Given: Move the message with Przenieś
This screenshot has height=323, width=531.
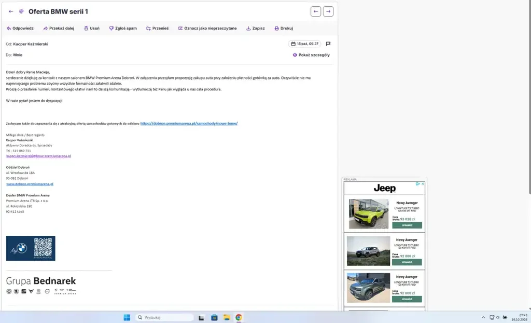Looking at the screenshot, I should coord(158,29).
